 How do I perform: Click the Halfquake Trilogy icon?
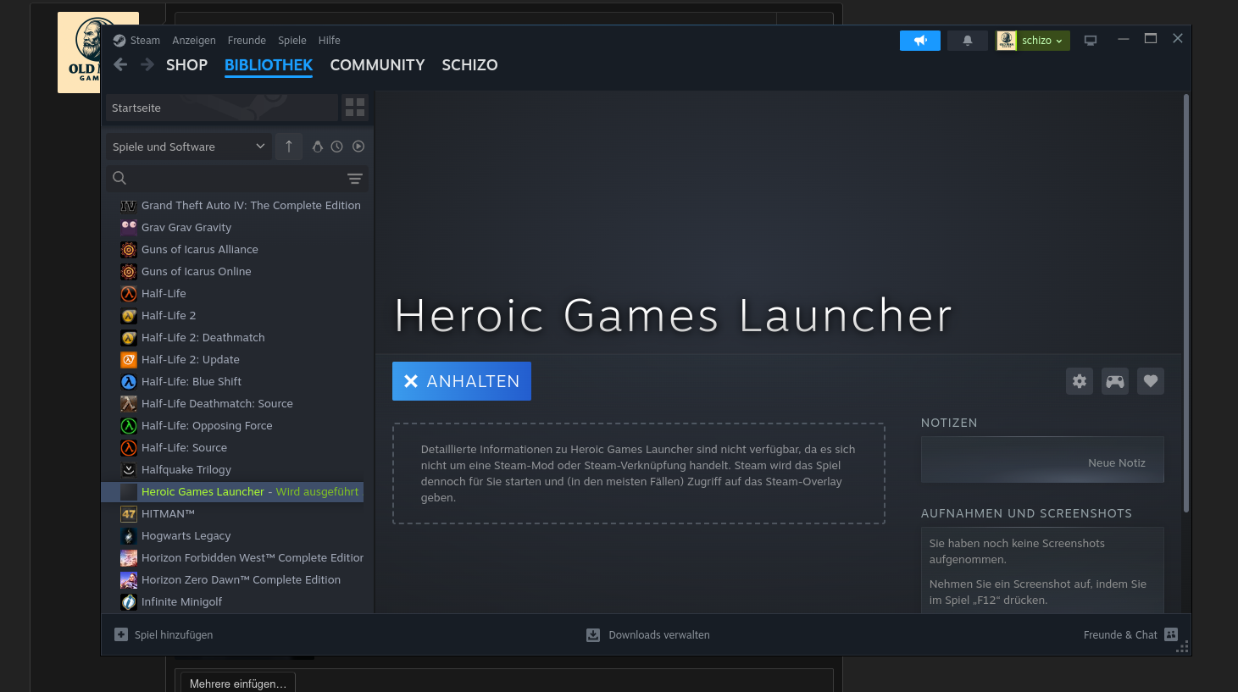pyautogui.click(x=129, y=470)
